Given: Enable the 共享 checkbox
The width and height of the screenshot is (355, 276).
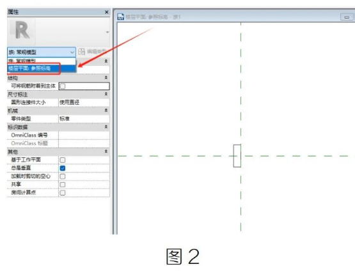Looking at the screenshot, I should pyautogui.click(x=63, y=185).
